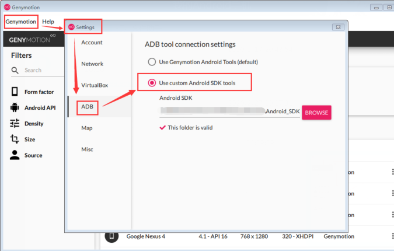Viewport: 394px width, 251px height.
Task: Click '4.1 - API 16' in device row
Action: [213, 236]
